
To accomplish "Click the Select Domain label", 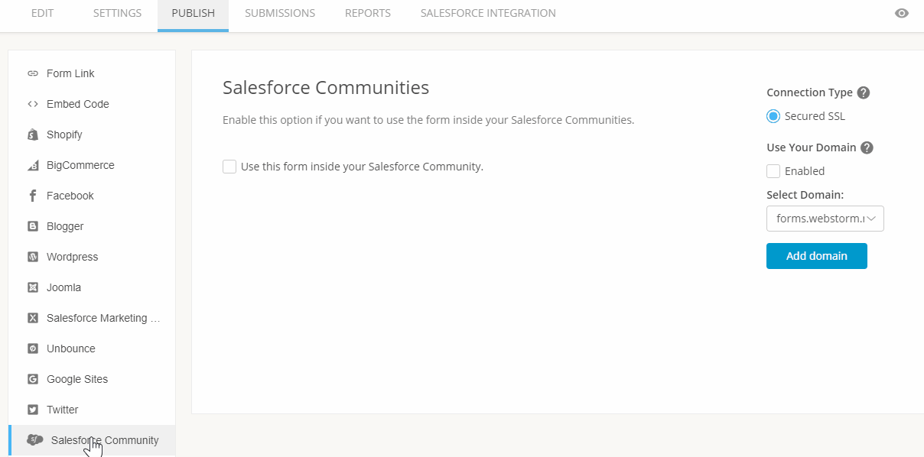I will (x=805, y=195).
